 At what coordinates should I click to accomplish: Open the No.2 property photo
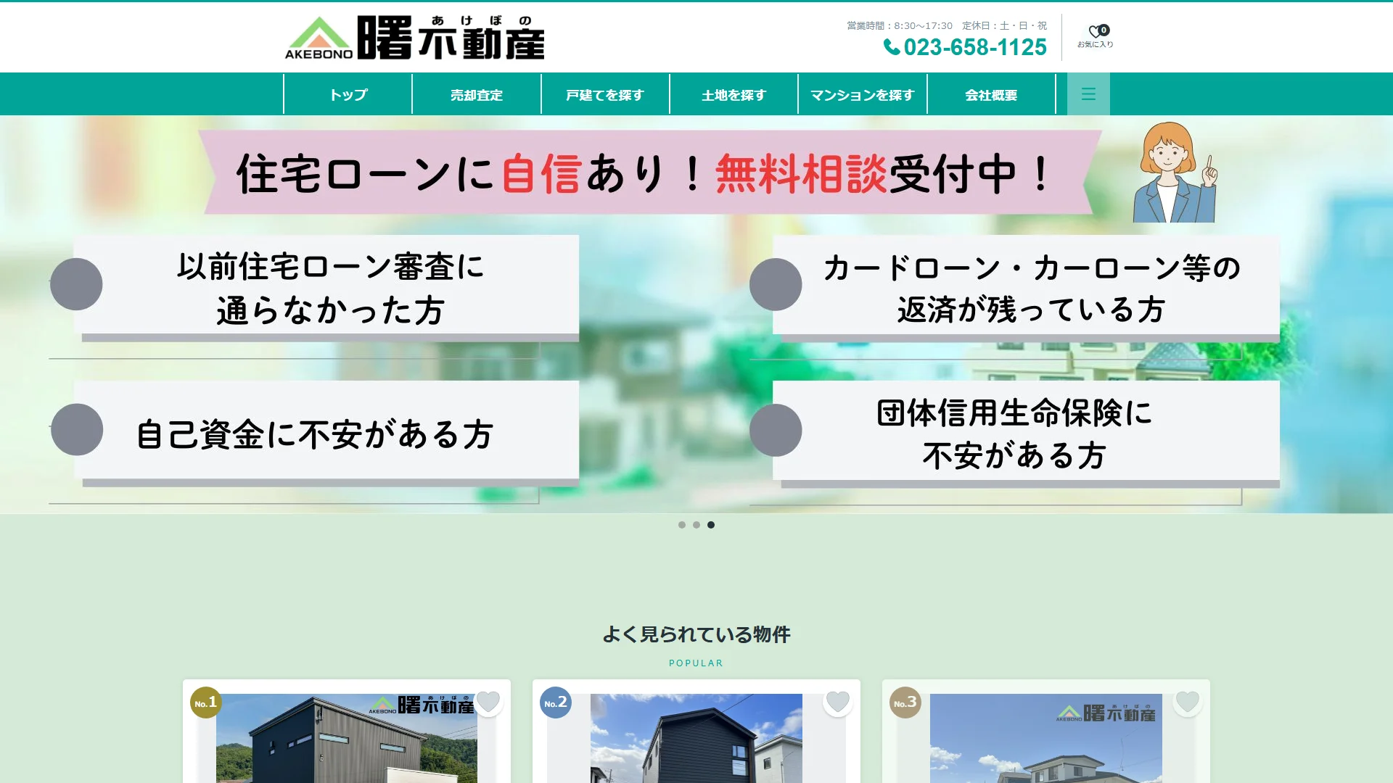pyautogui.click(x=696, y=738)
